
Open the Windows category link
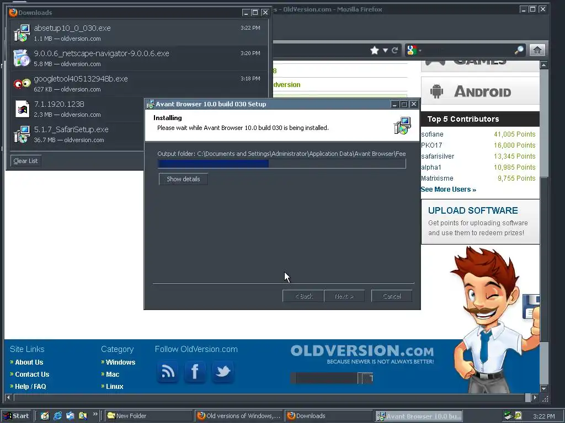point(120,362)
